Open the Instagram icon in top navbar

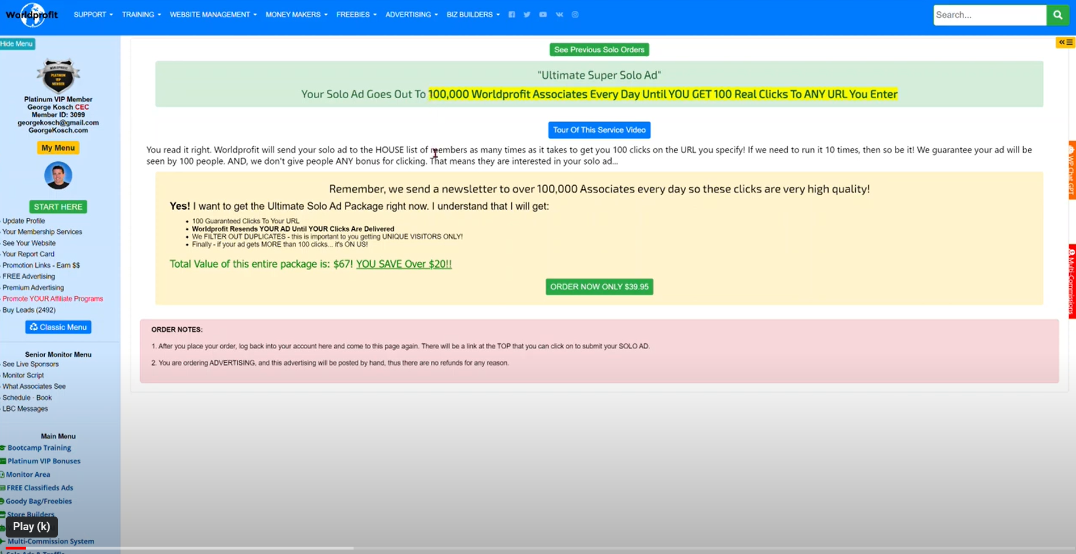575,15
